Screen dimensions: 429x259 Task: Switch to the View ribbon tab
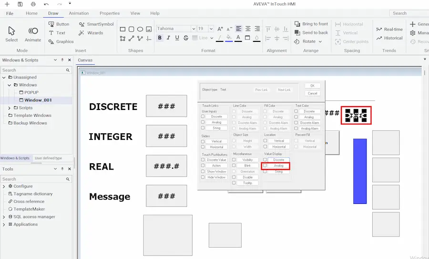135,13
